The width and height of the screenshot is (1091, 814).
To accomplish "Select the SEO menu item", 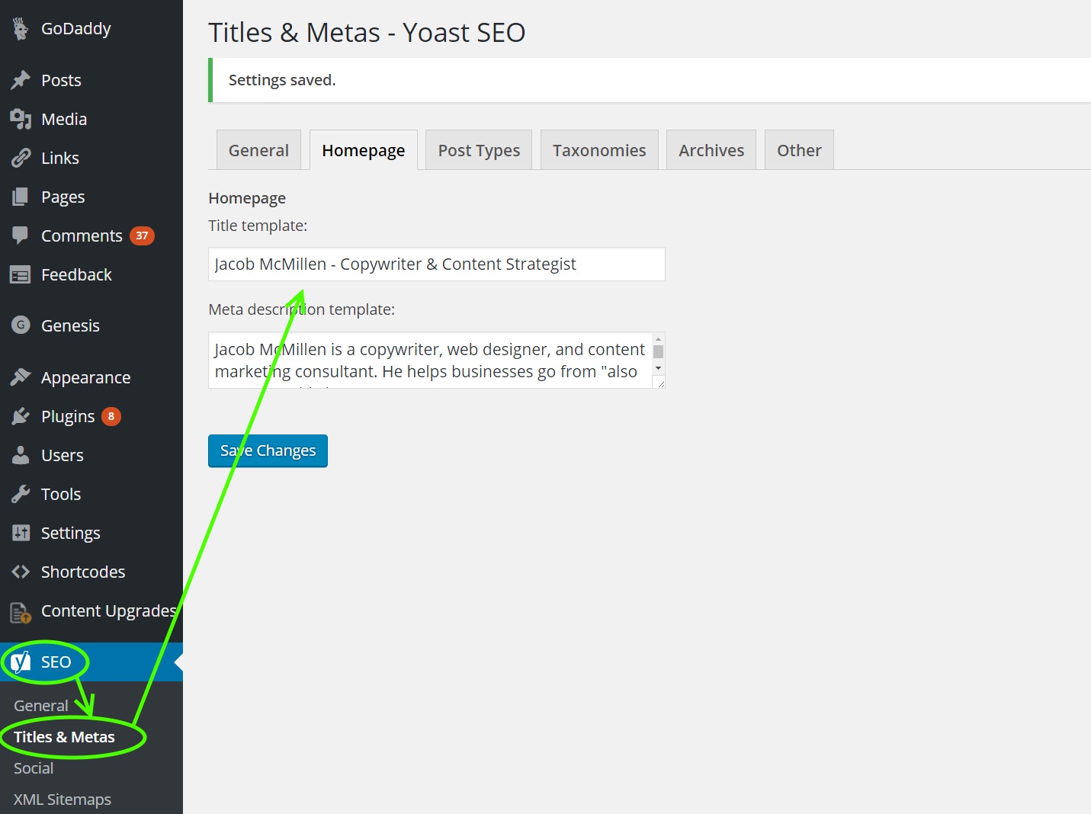I will tap(91, 662).
